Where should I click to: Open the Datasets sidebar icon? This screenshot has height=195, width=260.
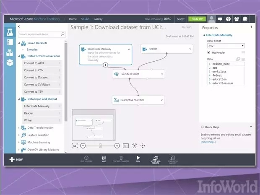point(10,52)
